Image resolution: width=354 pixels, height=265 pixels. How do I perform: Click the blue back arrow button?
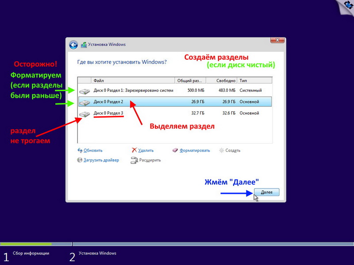tap(73, 45)
